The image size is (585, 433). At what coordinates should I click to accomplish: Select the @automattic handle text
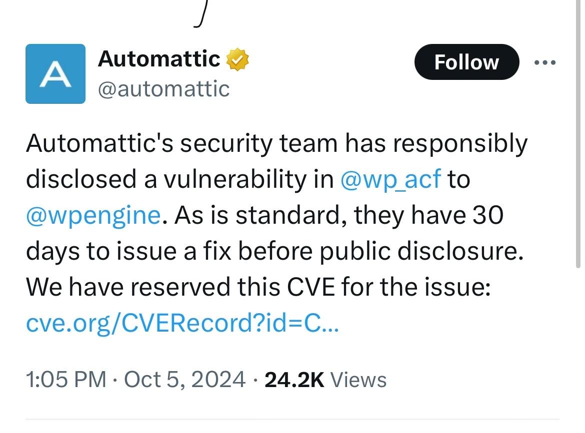click(164, 89)
